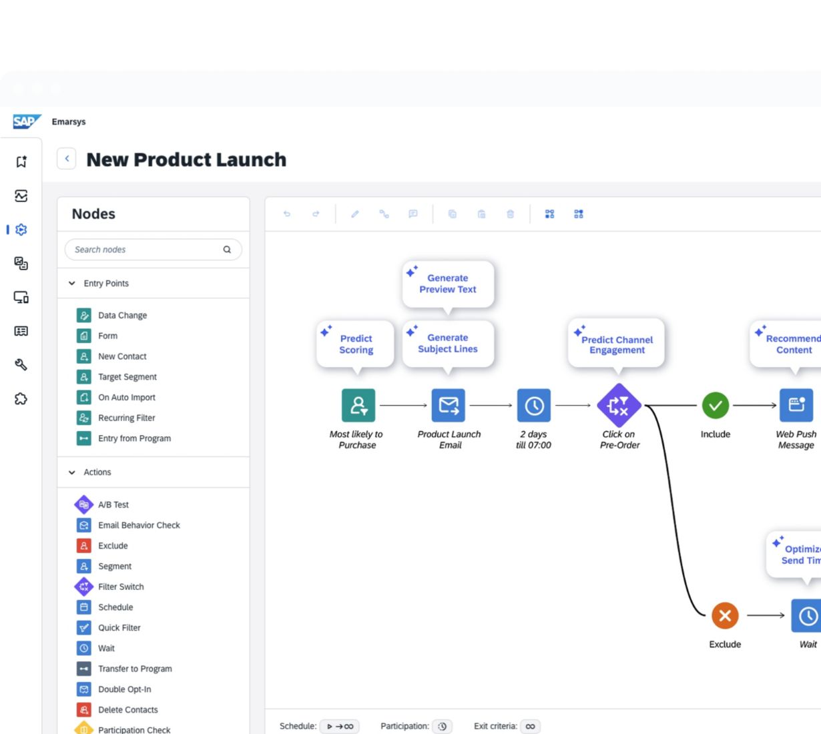Collapse the Entry Points section
Viewport: 821px width, 734px height.
pos(72,284)
